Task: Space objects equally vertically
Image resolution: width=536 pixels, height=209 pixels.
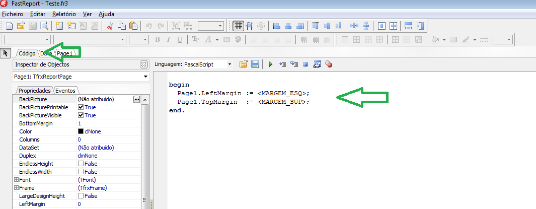Action: 366,26
